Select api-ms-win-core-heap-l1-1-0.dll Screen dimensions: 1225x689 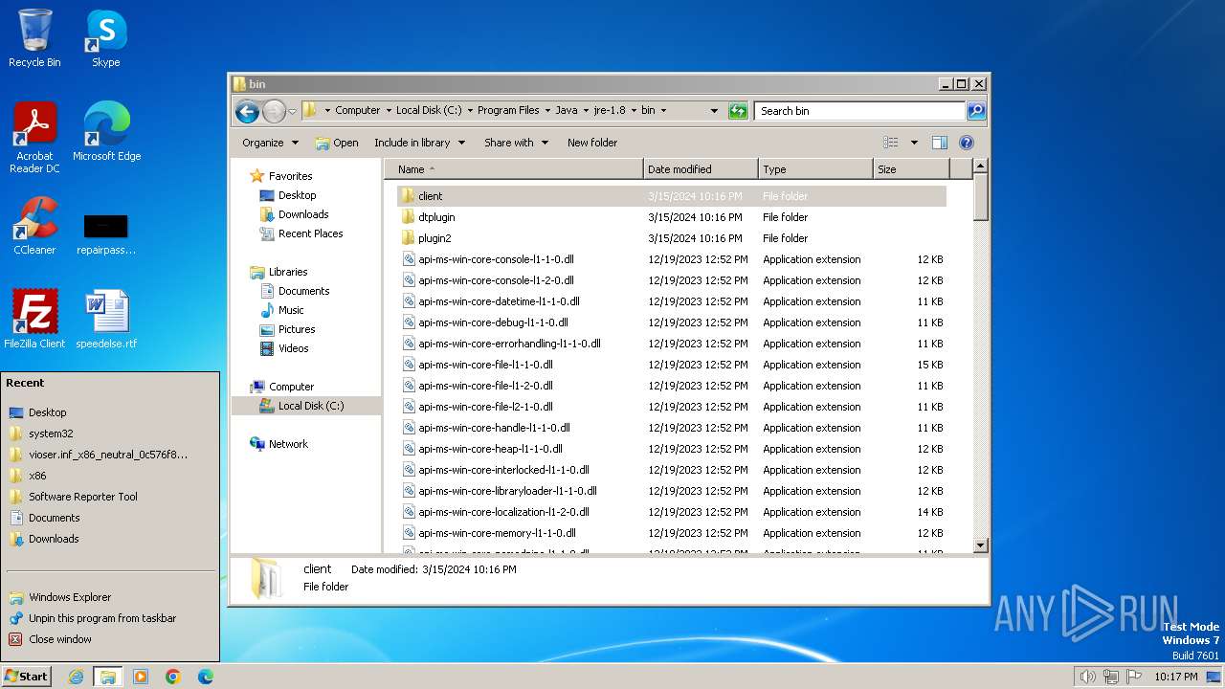tap(672, 449)
